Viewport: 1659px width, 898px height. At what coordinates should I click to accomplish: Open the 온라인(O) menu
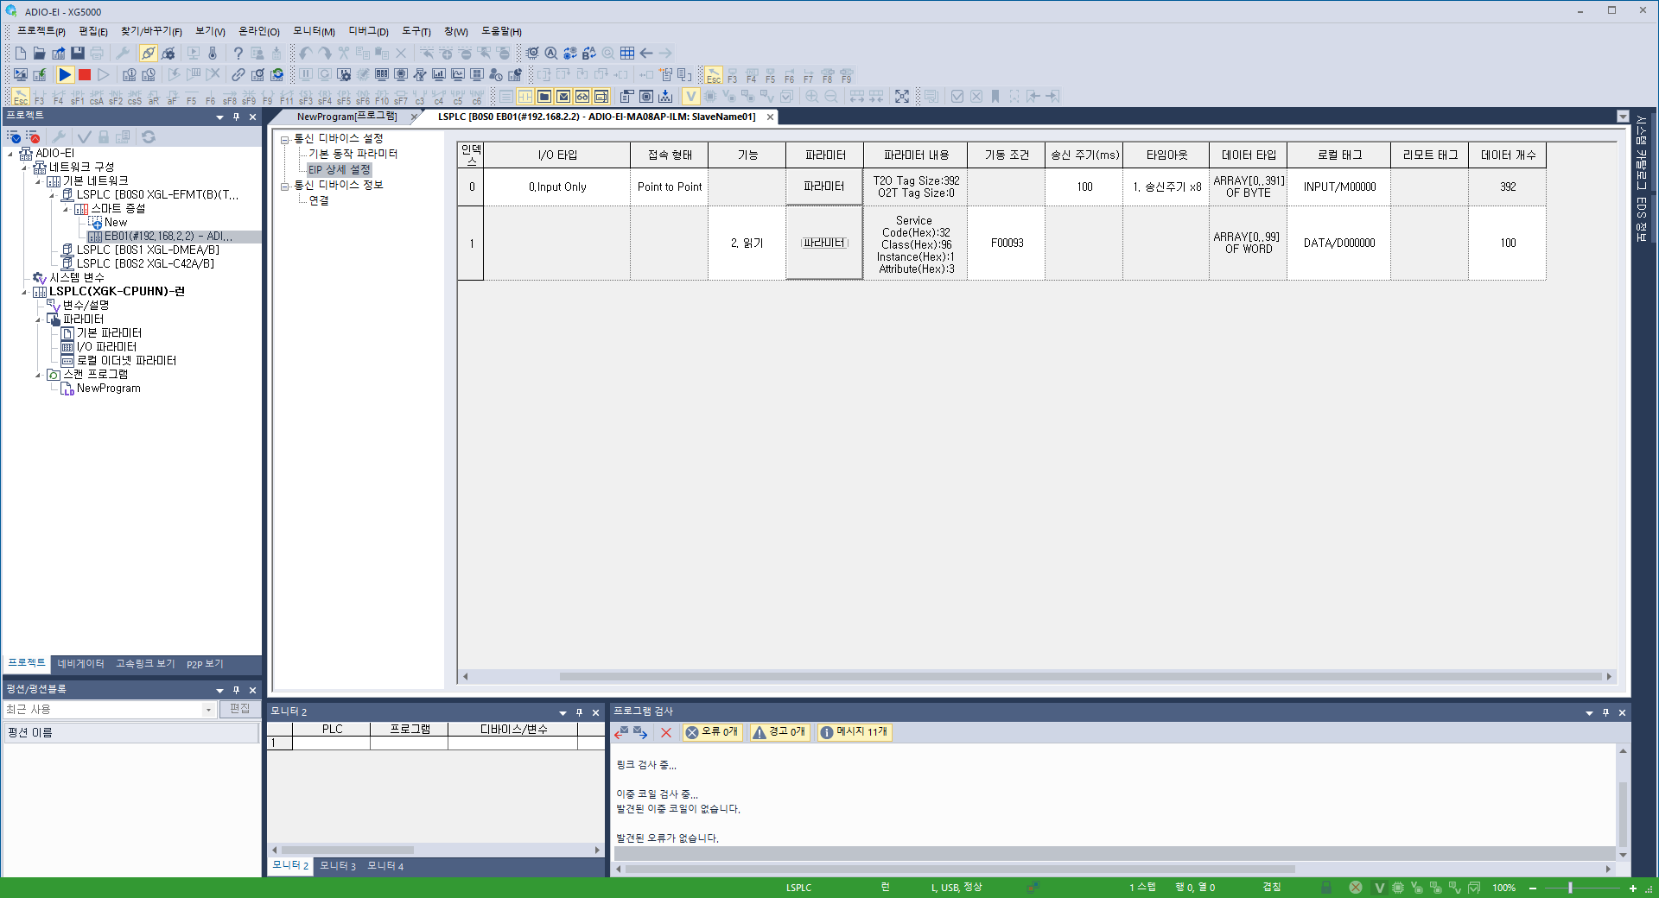[257, 32]
